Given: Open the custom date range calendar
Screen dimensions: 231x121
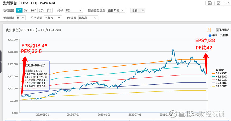Looking at the screenshot, I should click(x=49, y=10).
